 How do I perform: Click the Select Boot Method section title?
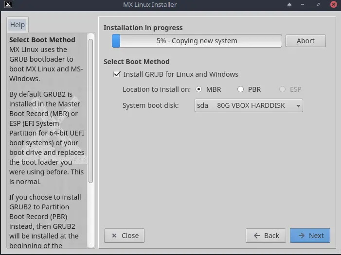click(x=136, y=62)
